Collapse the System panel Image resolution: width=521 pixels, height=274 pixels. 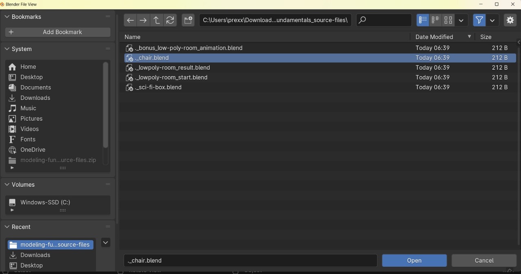(7, 49)
